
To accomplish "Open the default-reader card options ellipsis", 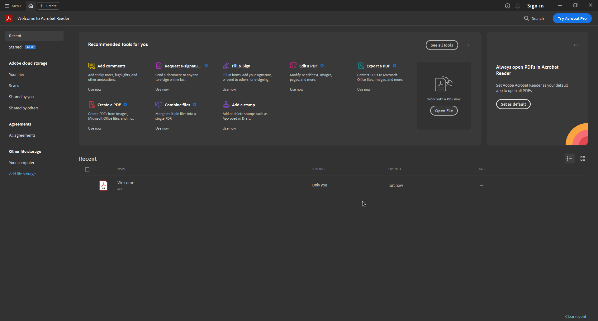I will [576, 45].
